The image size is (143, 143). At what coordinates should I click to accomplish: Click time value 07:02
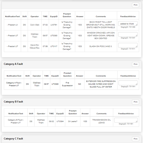click(x=45, y=25)
